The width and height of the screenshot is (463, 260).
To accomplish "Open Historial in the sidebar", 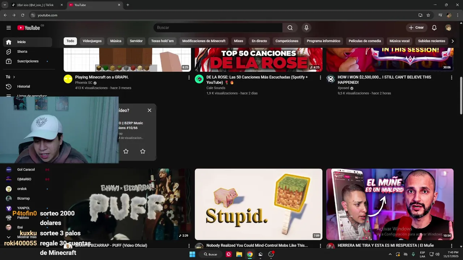I will tap(27, 87).
